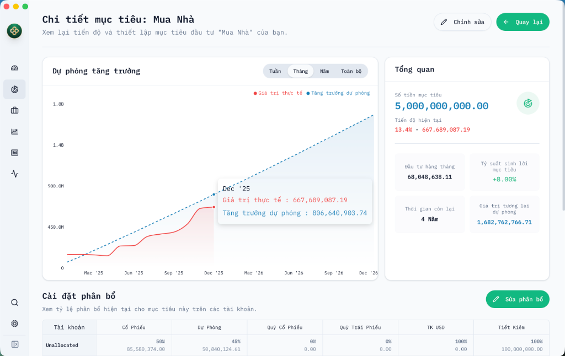Toggle Tăng trưởng dự phóng legend item

click(x=340, y=93)
